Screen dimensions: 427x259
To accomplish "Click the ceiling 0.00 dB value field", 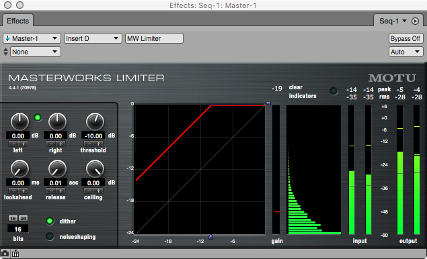I will [93, 183].
